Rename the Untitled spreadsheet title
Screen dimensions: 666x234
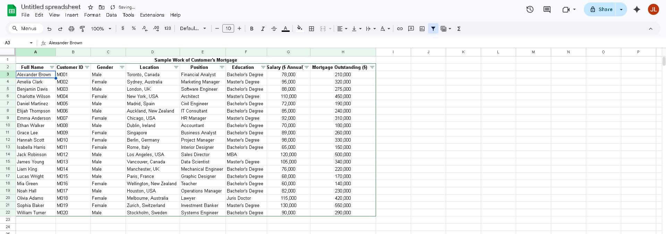pyautogui.click(x=51, y=7)
